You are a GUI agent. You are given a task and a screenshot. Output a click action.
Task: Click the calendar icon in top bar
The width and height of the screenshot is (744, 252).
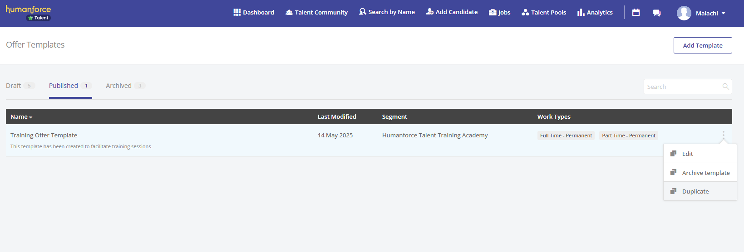coord(636,13)
